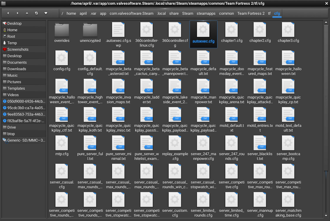Open the overrides folder
330x221 pixels.
pyautogui.click(x=62, y=33)
